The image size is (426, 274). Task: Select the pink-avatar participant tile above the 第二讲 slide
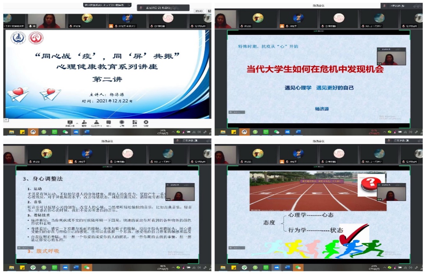point(168,21)
